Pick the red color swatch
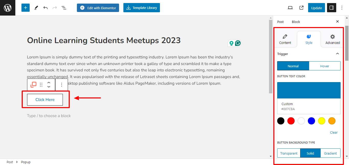Screen dimensions: 349x165 [291, 121]
